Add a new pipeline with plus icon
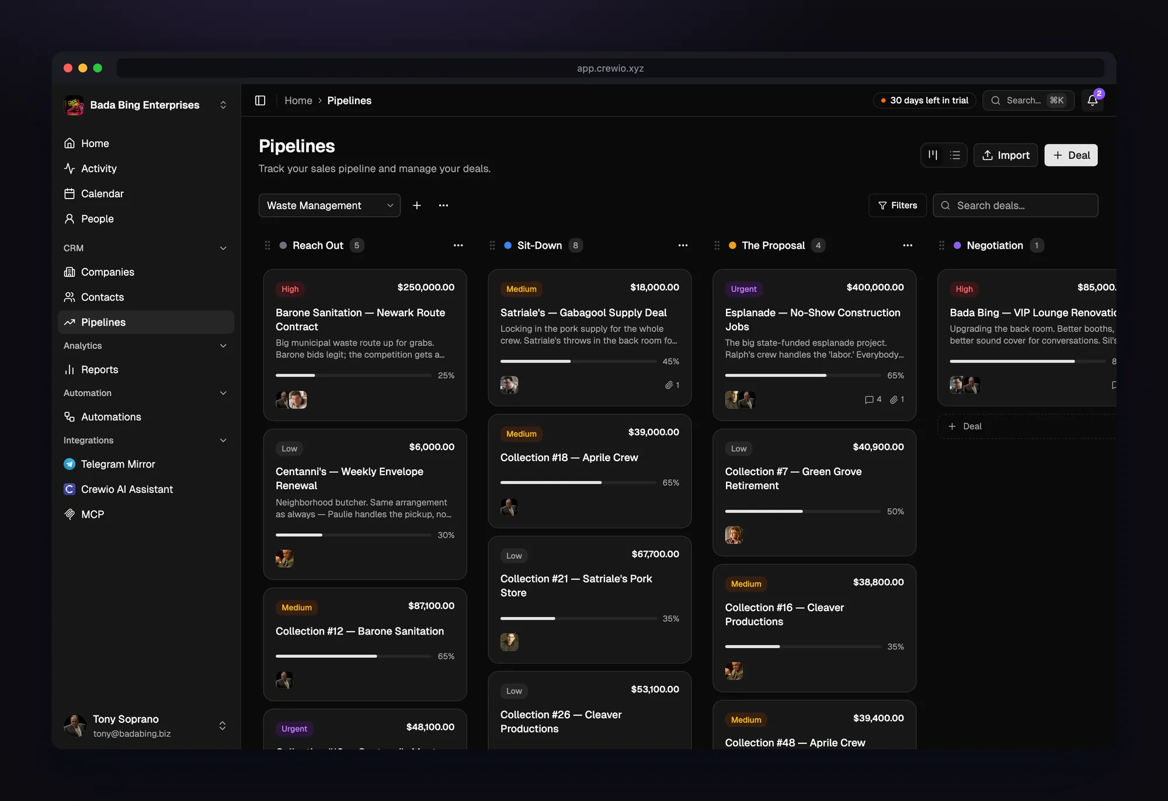Viewport: 1168px width, 801px height. pyautogui.click(x=417, y=206)
